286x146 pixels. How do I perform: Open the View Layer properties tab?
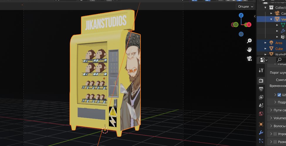pyautogui.click(x=261, y=97)
